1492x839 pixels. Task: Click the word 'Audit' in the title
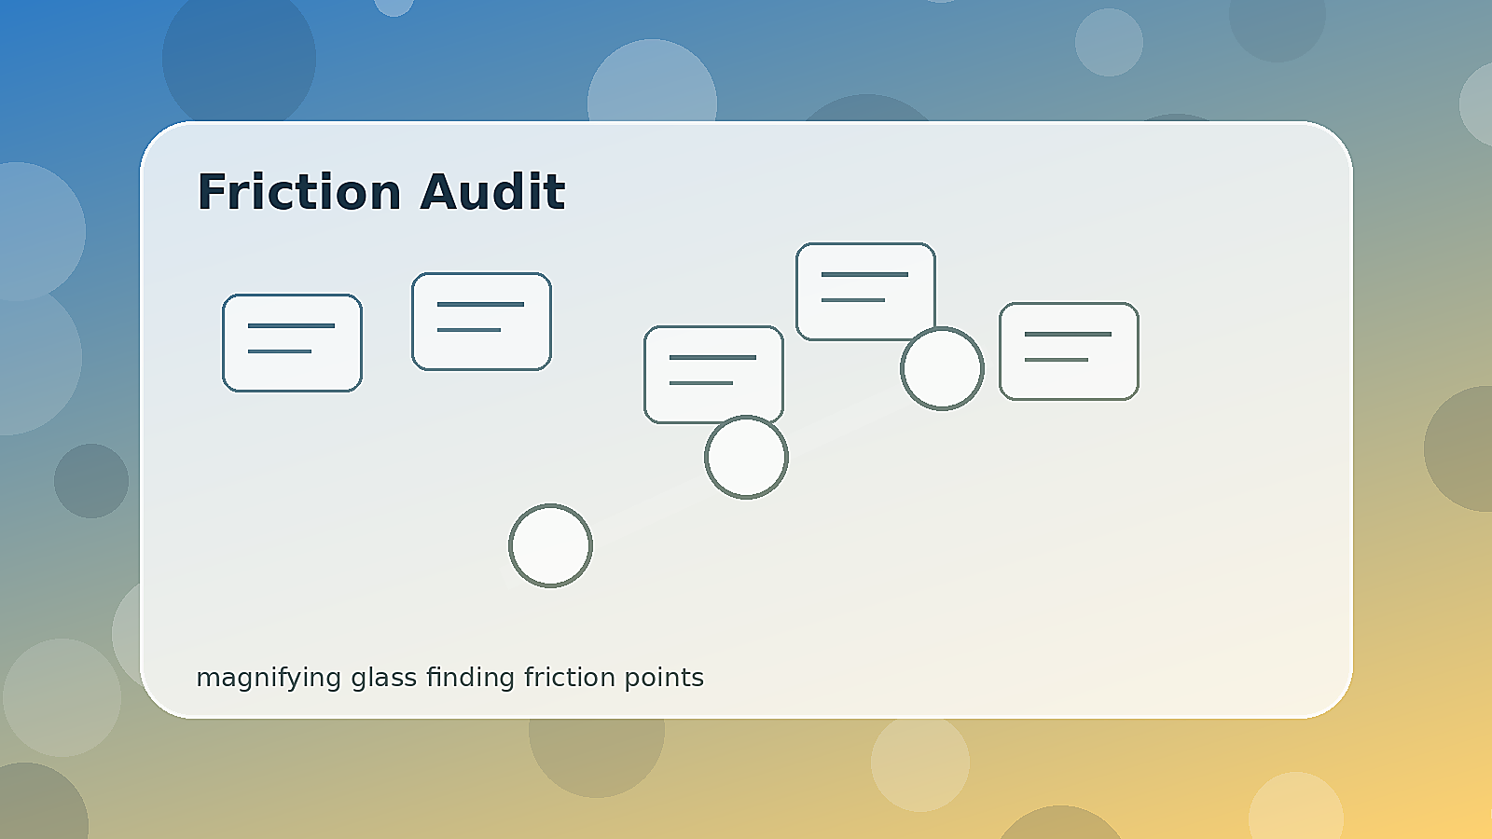pos(492,192)
